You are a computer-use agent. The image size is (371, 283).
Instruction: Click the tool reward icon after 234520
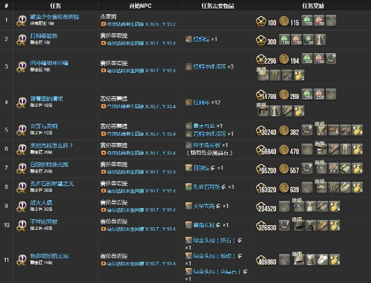pos(284,207)
